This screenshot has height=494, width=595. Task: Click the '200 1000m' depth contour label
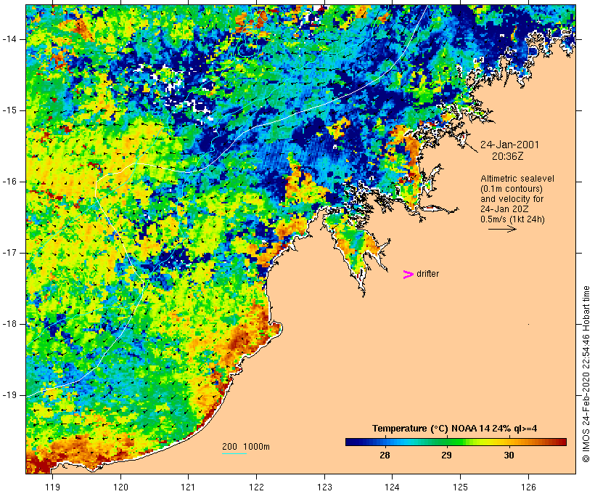246,447
